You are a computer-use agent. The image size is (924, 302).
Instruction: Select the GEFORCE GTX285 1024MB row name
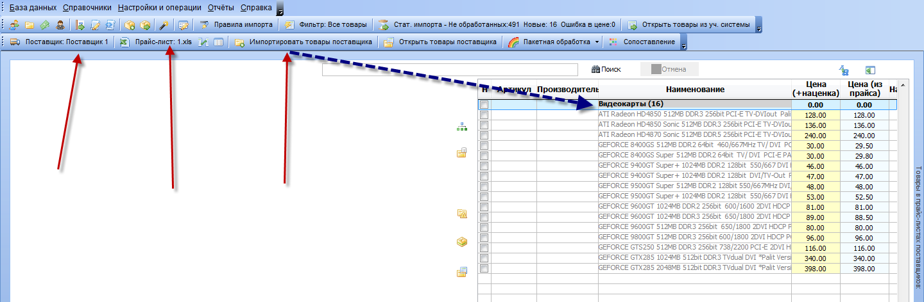point(695,258)
